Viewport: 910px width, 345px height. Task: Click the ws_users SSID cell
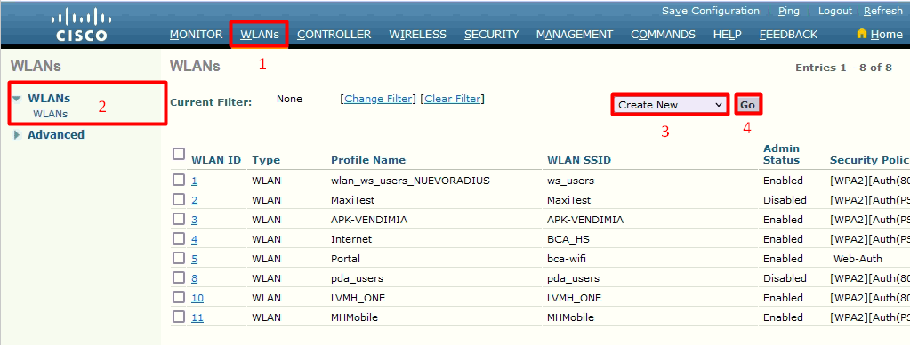(x=570, y=181)
